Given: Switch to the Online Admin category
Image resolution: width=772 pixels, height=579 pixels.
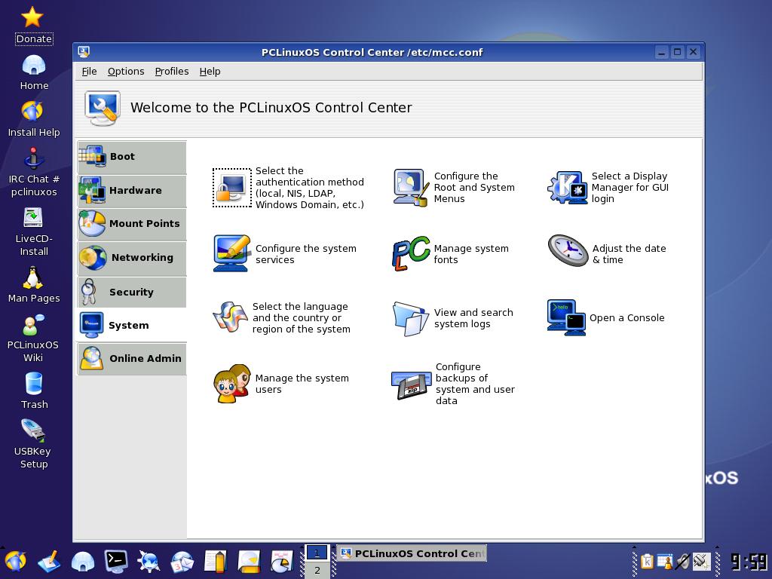Looking at the screenshot, I should [x=132, y=359].
